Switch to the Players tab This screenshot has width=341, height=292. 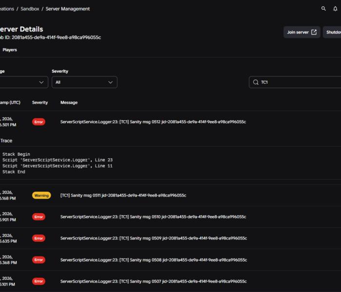(10, 50)
